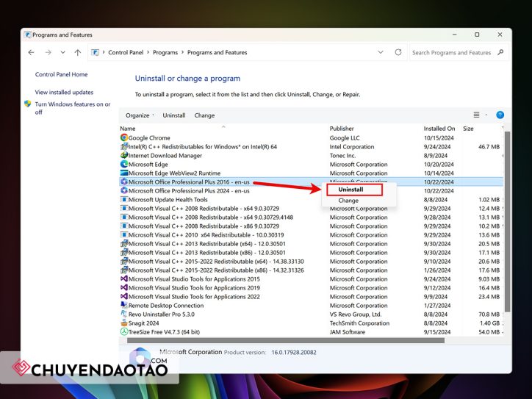Sort by the Size column header

pos(468,129)
